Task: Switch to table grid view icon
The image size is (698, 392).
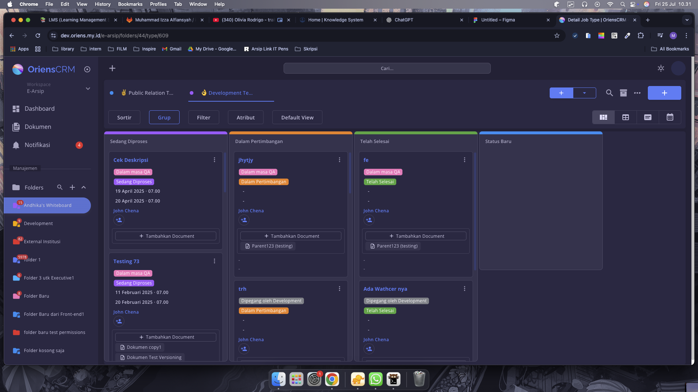Action: (626, 117)
